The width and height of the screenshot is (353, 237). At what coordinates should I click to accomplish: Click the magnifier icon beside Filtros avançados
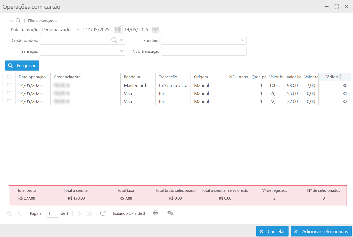18,21
